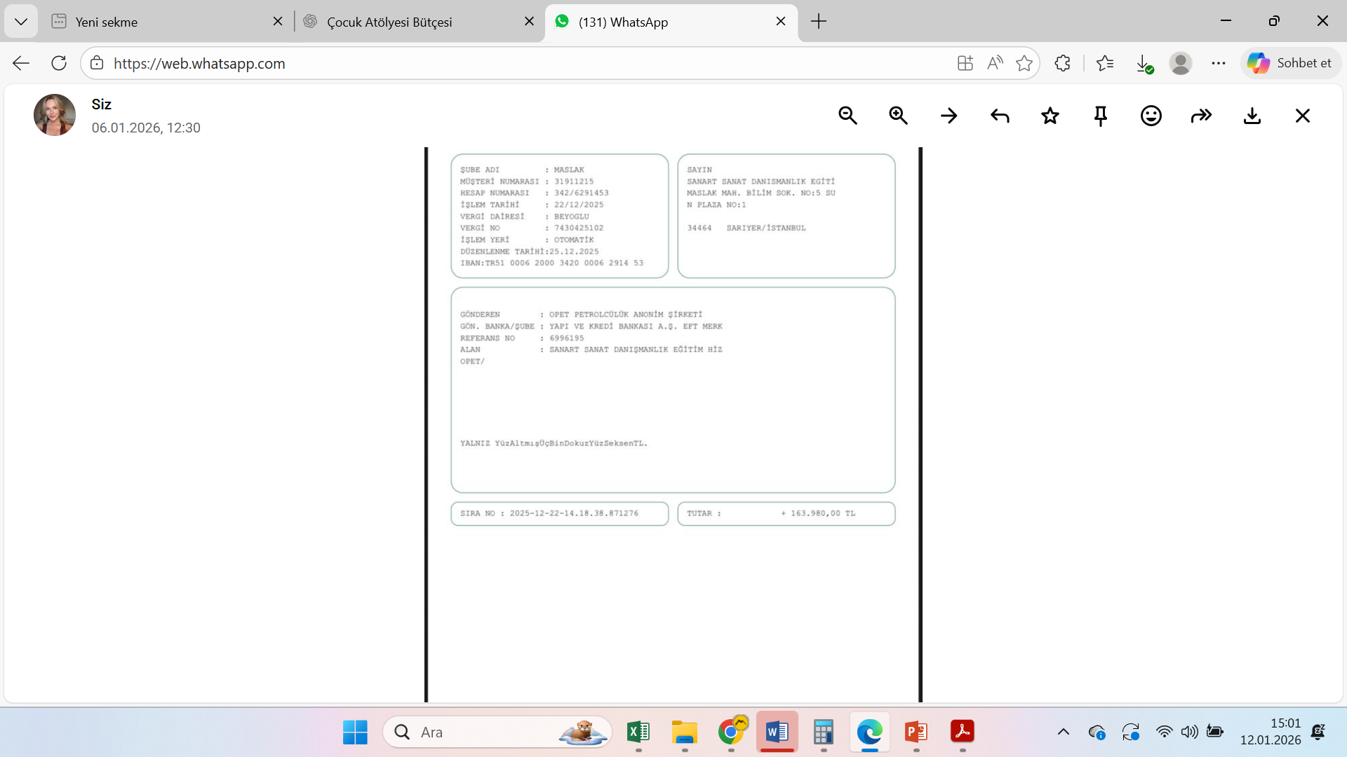React with emoji to image

(x=1151, y=116)
